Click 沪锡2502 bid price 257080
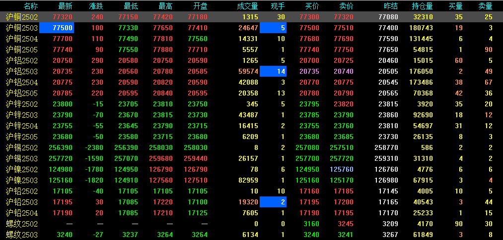The height and width of the screenshot is (240, 503). pos(308,147)
